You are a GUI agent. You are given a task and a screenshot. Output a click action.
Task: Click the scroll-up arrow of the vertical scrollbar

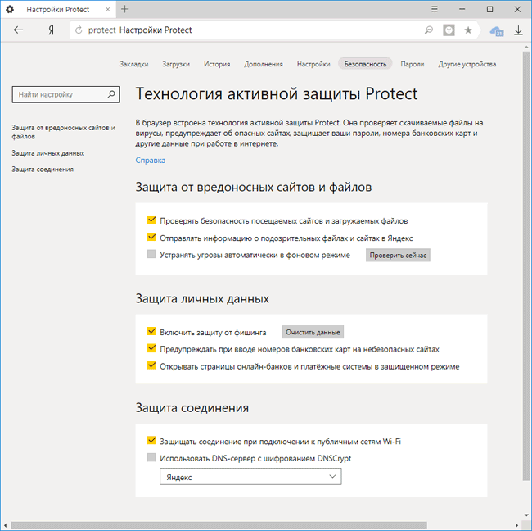[x=526, y=47]
